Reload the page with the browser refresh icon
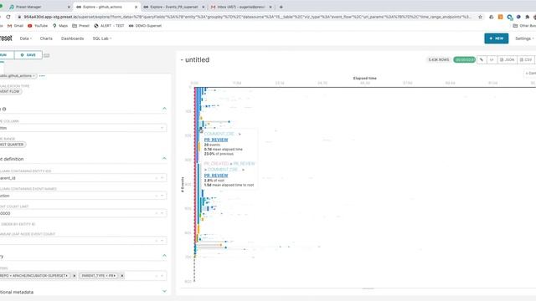This screenshot has width=536, height=301. 8,17
